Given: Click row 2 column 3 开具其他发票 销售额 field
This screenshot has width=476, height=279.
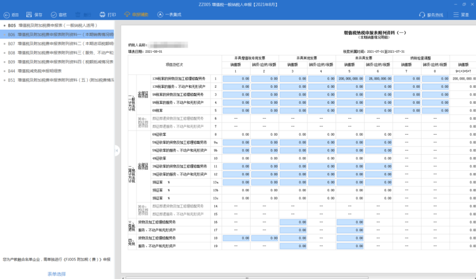Looking at the screenshot, I should pos(293,87).
